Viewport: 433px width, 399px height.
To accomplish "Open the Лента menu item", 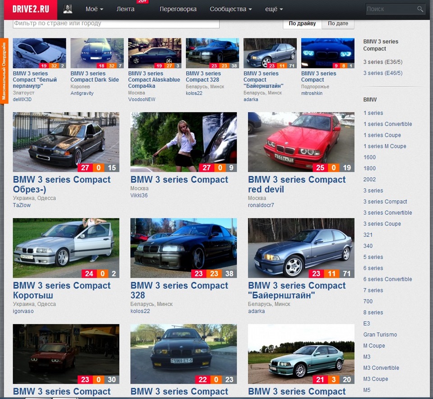I will 125,9.
